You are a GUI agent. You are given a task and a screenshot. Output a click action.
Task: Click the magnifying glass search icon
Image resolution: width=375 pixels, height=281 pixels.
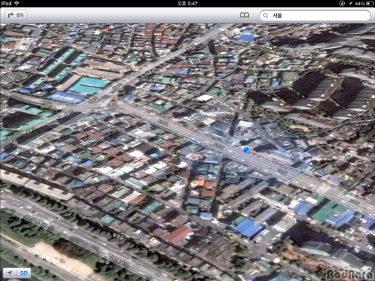click(265, 16)
